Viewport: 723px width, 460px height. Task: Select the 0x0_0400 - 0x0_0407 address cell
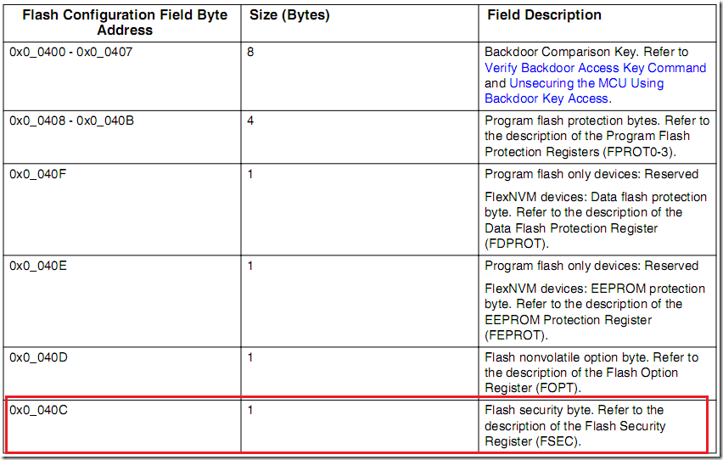coord(71,52)
